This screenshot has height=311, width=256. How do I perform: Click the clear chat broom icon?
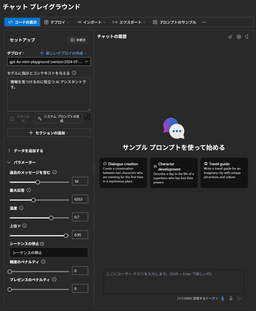click(231, 37)
